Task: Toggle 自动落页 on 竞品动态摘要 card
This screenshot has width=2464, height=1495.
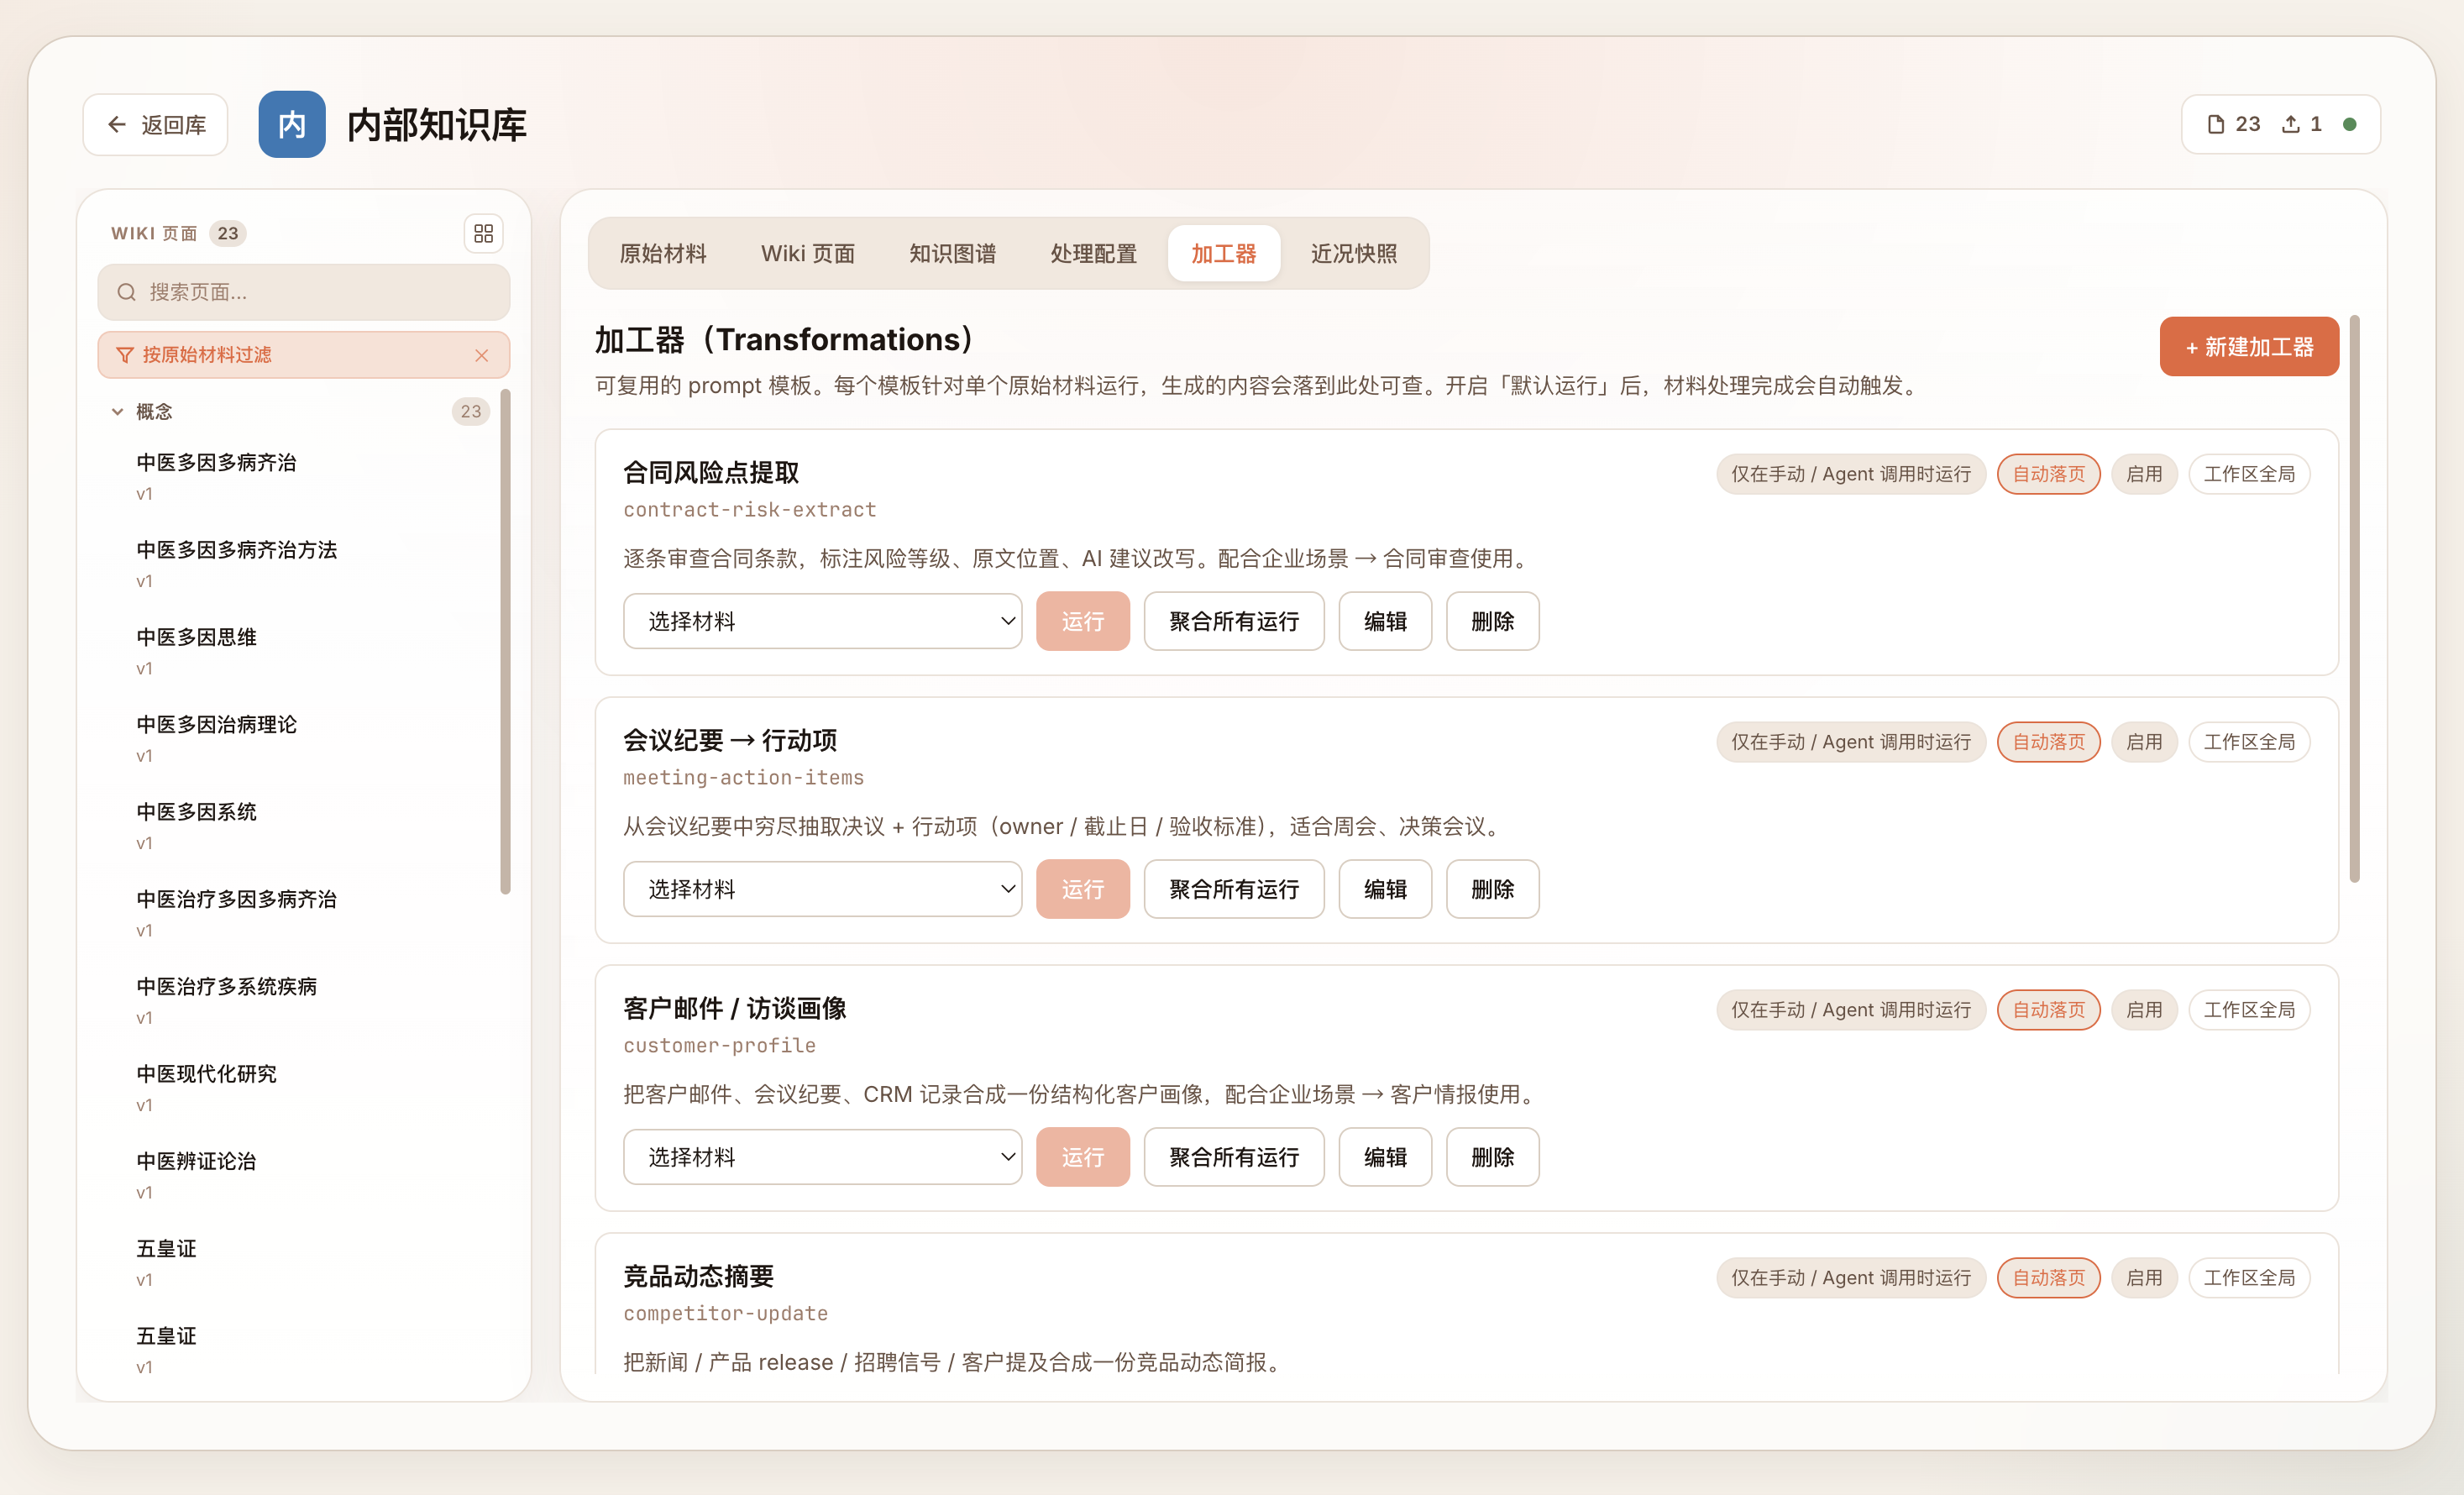Action: 2048,1278
